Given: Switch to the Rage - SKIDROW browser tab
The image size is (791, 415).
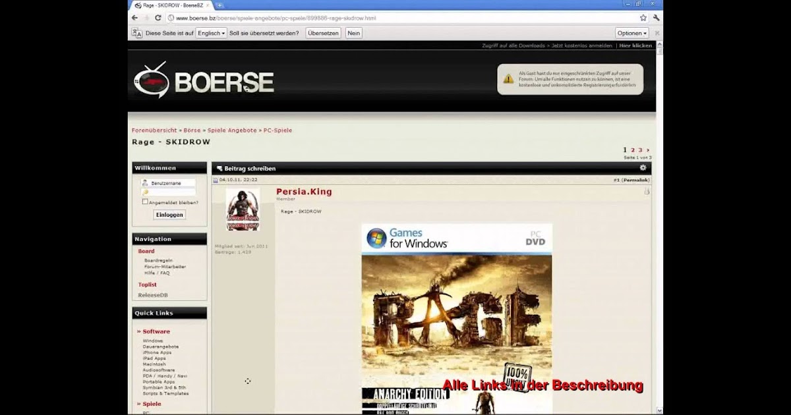Looking at the screenshot, I should pos(171,5).
